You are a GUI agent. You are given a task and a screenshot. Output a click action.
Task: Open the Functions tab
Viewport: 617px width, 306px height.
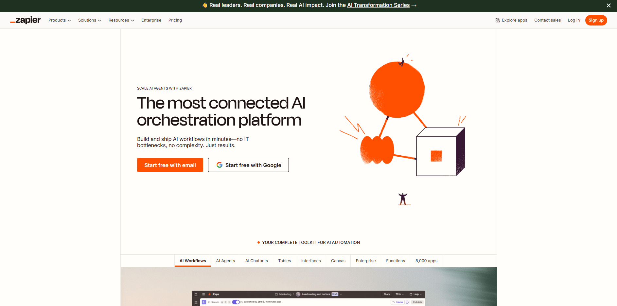coord(395,261)
